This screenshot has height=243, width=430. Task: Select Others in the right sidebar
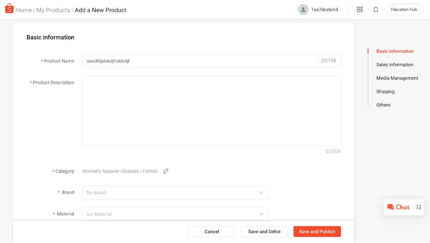point(383,105)
